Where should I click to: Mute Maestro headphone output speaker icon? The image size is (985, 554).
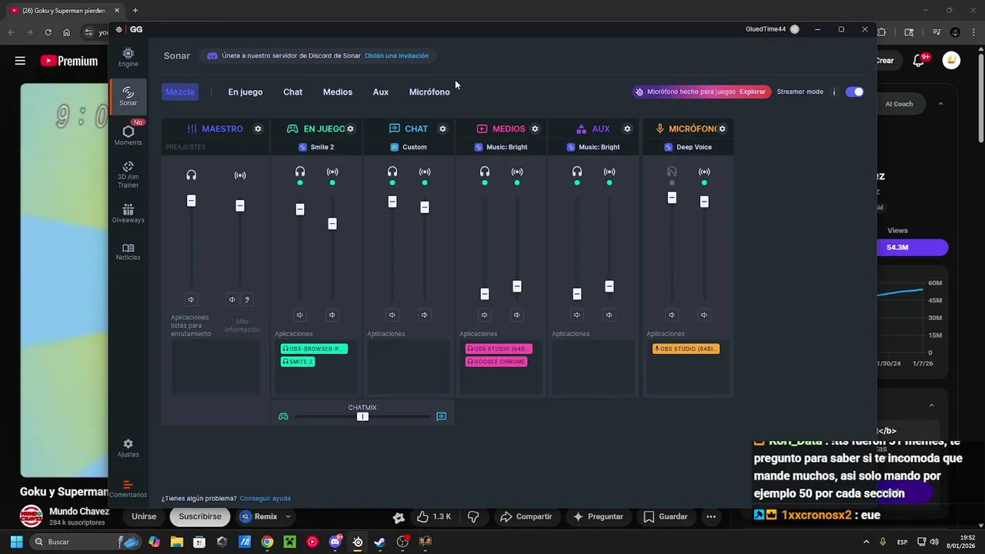click(191, 299)
